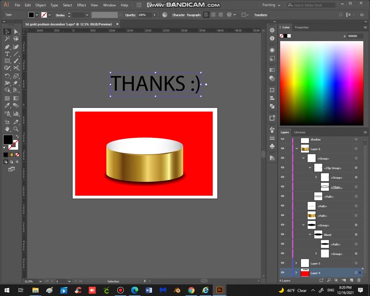
Task: Open the Object menu
Action: tap(41, 5)
